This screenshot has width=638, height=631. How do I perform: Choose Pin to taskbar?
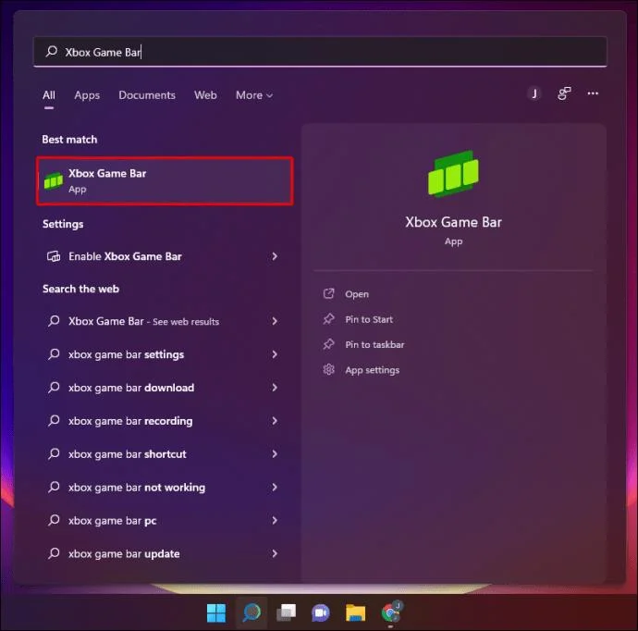tap(374, 345)
